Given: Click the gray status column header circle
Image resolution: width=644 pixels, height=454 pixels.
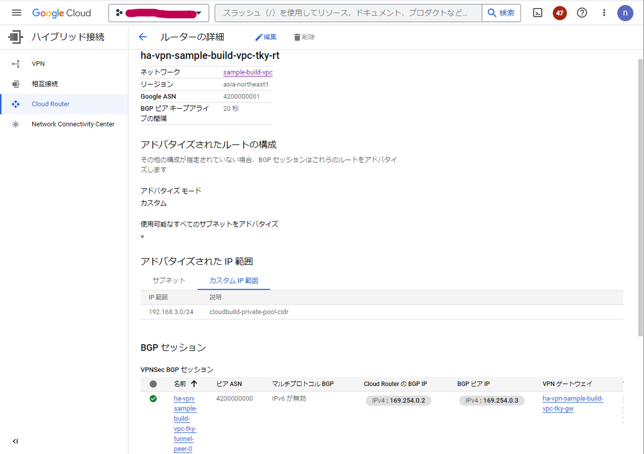Looking at the screenshot, I should (153, 384).
